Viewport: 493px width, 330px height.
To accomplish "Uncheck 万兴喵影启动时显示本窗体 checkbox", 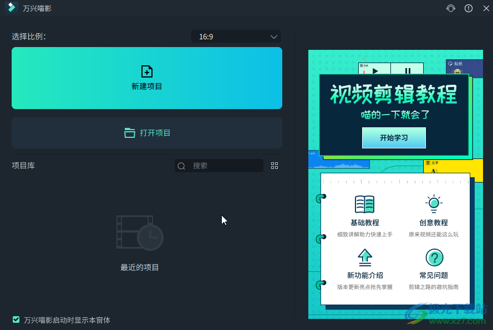I will (16, 319).
